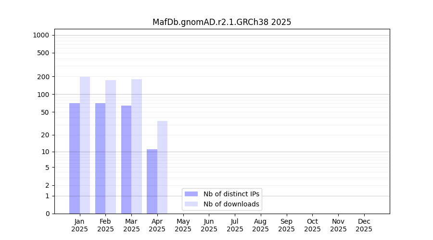Click the January distinct IPs bar
Viewport: 433px width, 240px height.
pyautogui.click(x=75, y=158)
